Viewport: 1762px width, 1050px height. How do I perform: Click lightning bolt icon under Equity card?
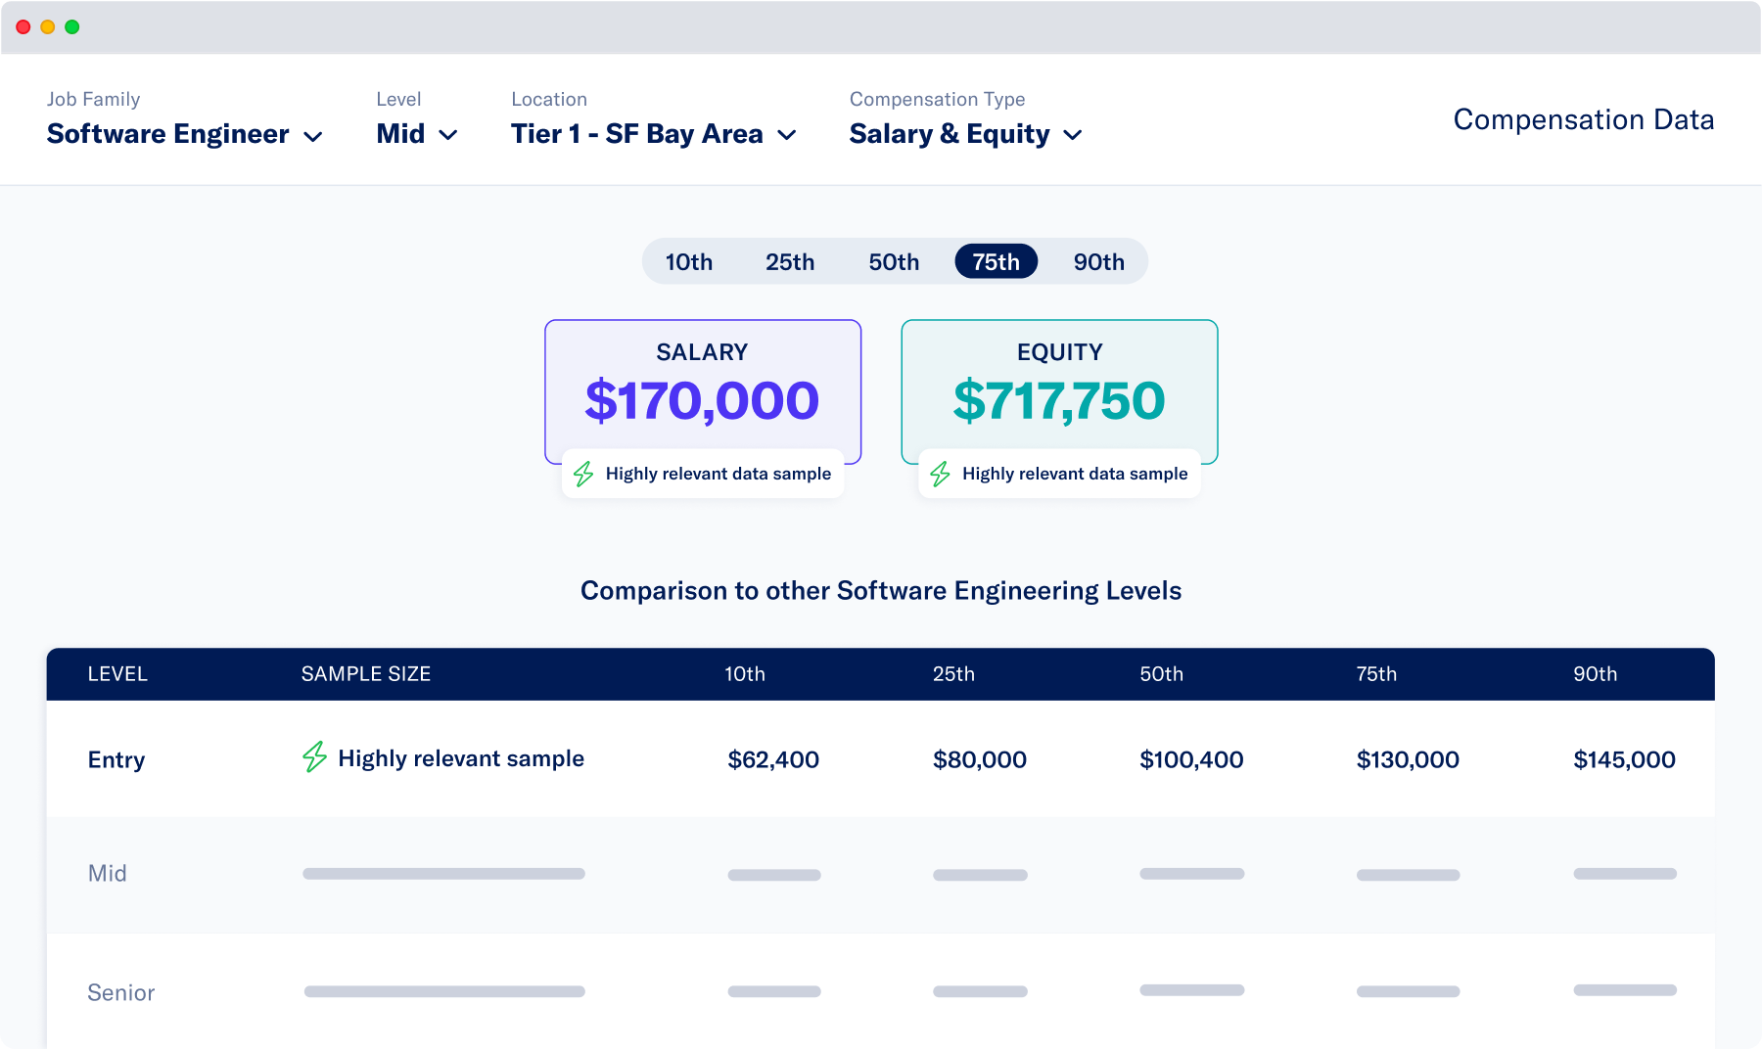[941, 475]
